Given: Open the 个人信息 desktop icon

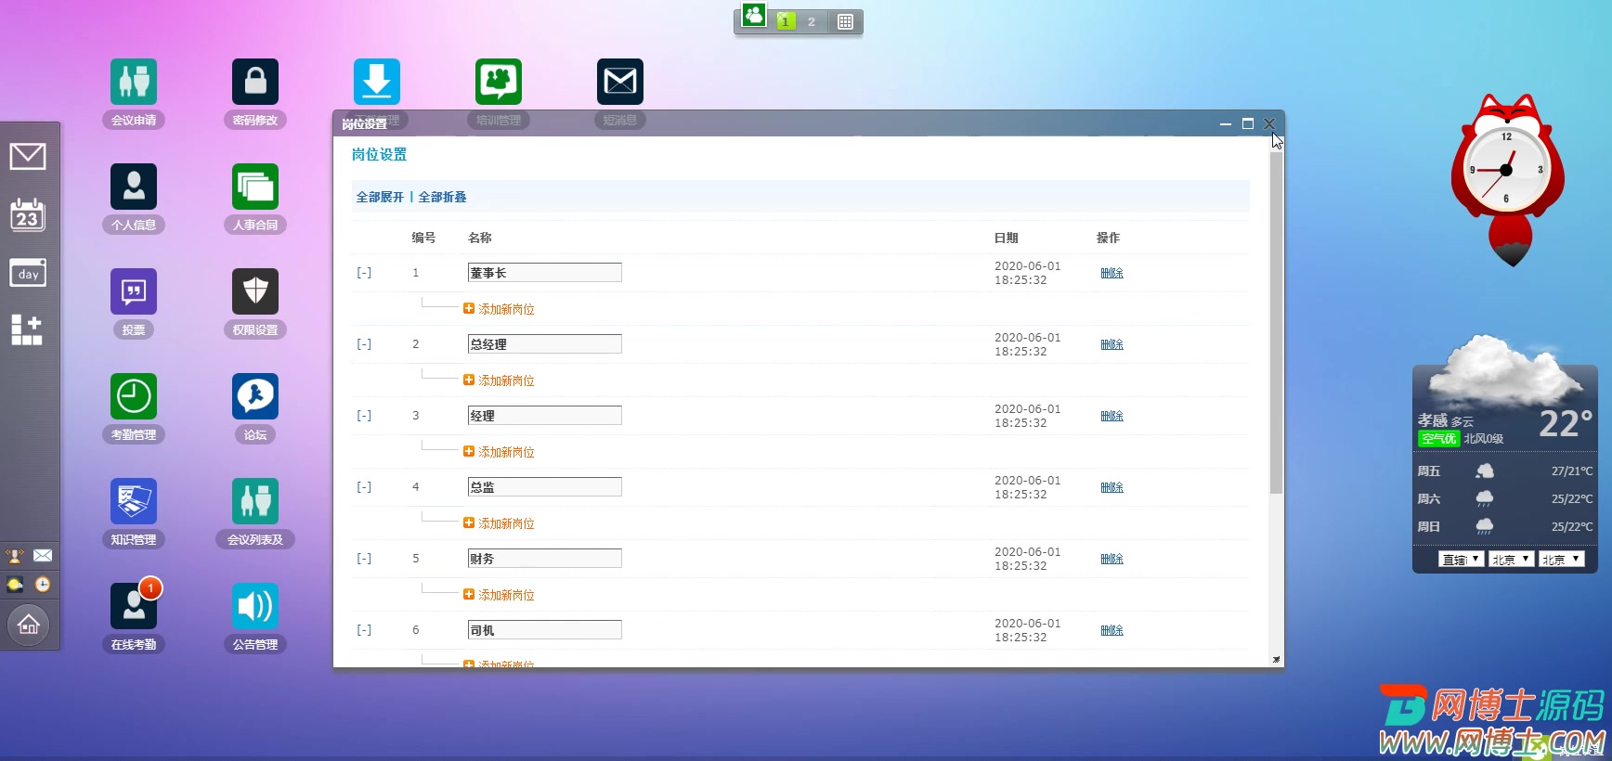Looking at the screenshot, I should pyautogui.click(x=134, y=187).
